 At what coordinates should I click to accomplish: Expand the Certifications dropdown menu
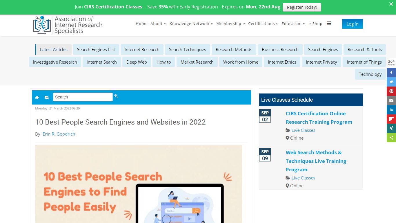(x=263, y=24)
